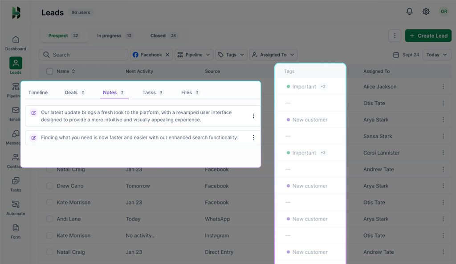Open Tasks from the sidebar
Screen dimensions: 456x264
coord(16,184)
